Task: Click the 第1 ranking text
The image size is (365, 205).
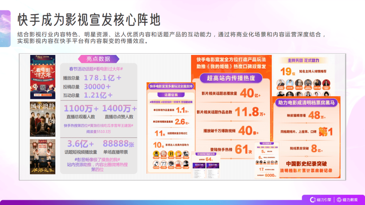Action: coord(326,131)
